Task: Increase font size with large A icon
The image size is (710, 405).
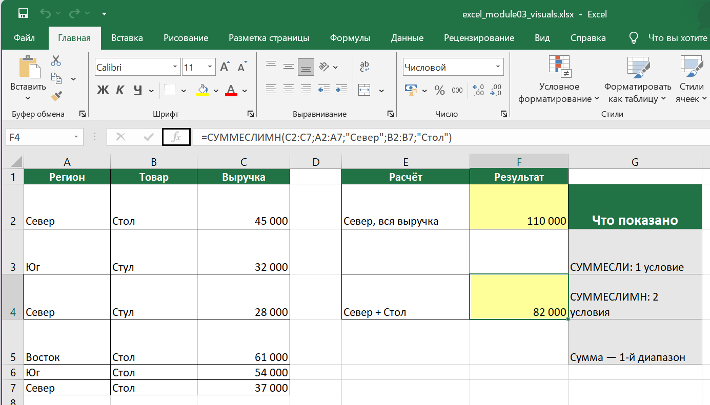Action: pyautogui.click(x=225, y=67)
